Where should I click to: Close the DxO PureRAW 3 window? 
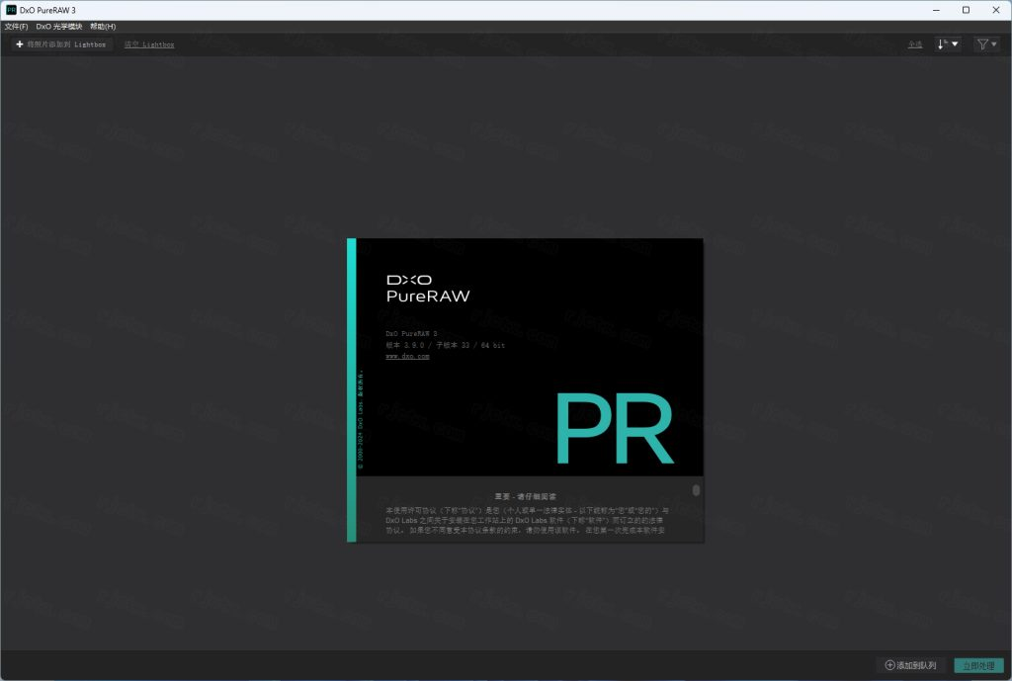tap(995, 10)
